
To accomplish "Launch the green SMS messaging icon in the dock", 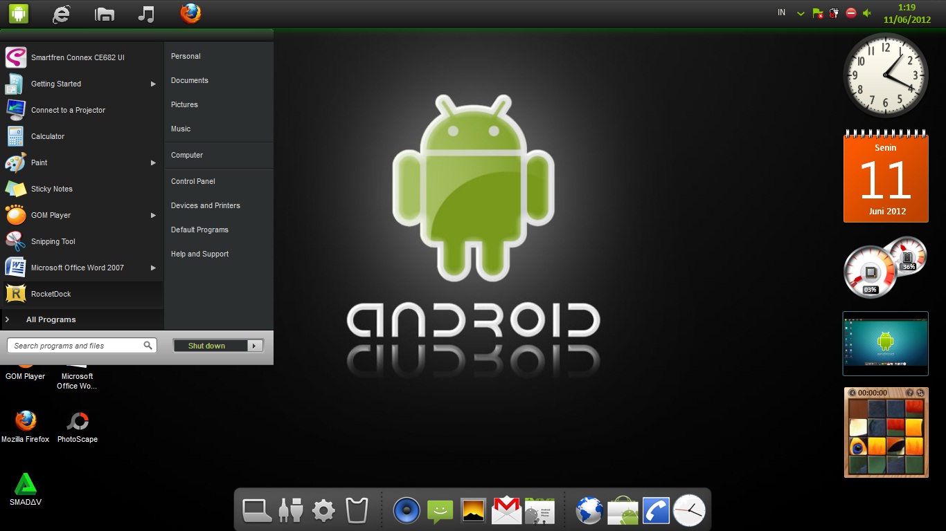I will [x=439, y=510].
